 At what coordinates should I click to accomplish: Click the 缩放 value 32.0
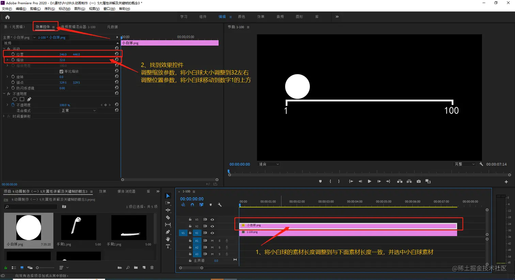62,60
